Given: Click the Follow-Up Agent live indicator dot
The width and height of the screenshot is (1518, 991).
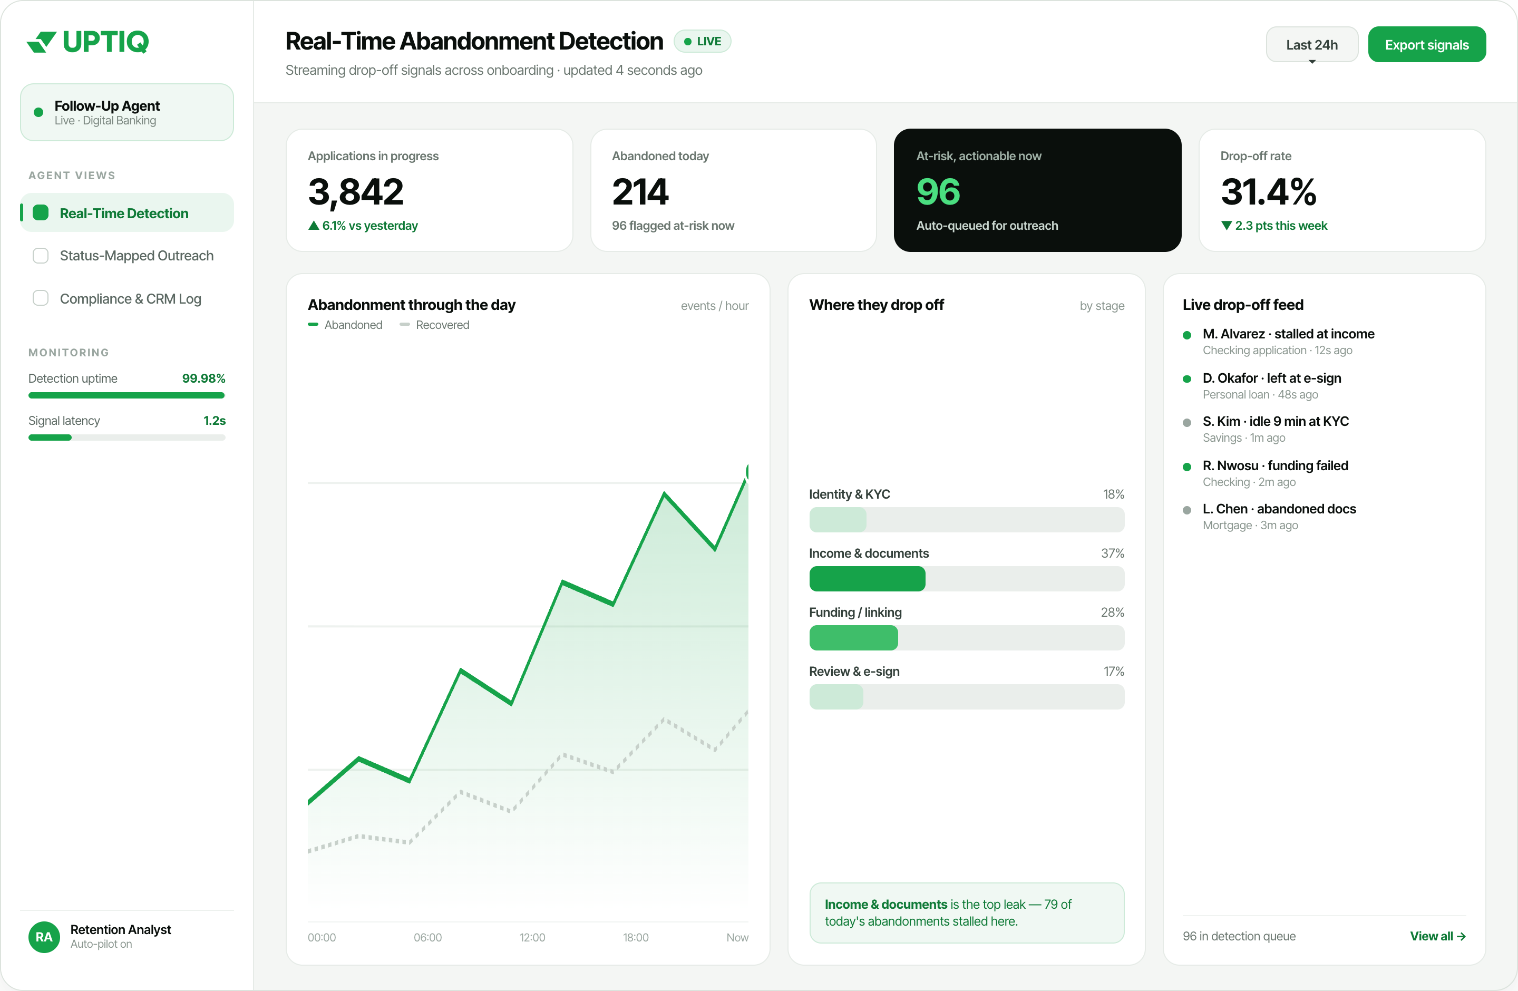Looking at the screenshot, I should click(38, 112).
